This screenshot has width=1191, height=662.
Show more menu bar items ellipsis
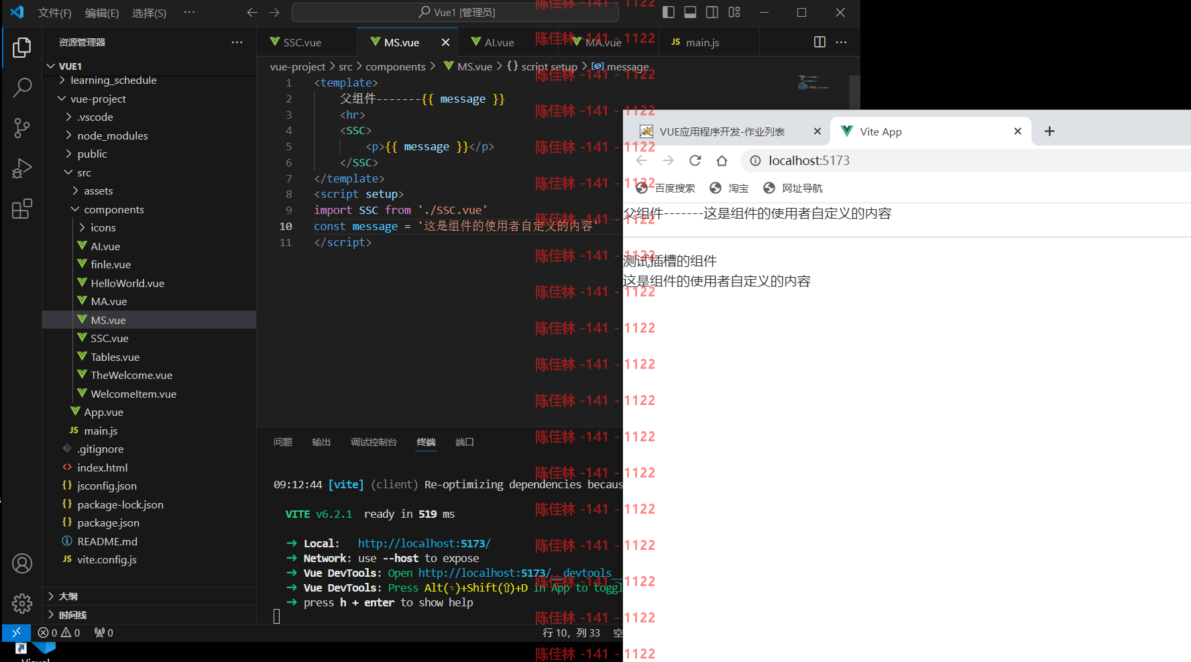pyautogui.click(x=189, y=12)
